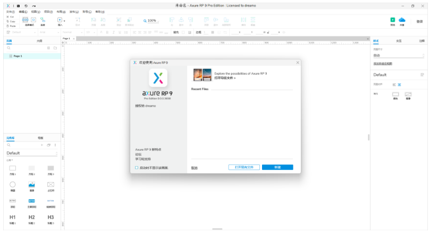Image resolution: width=430 pixels, height=234 pixels.
Task: Click the library options three-dot icon
Action: (55, 145)
